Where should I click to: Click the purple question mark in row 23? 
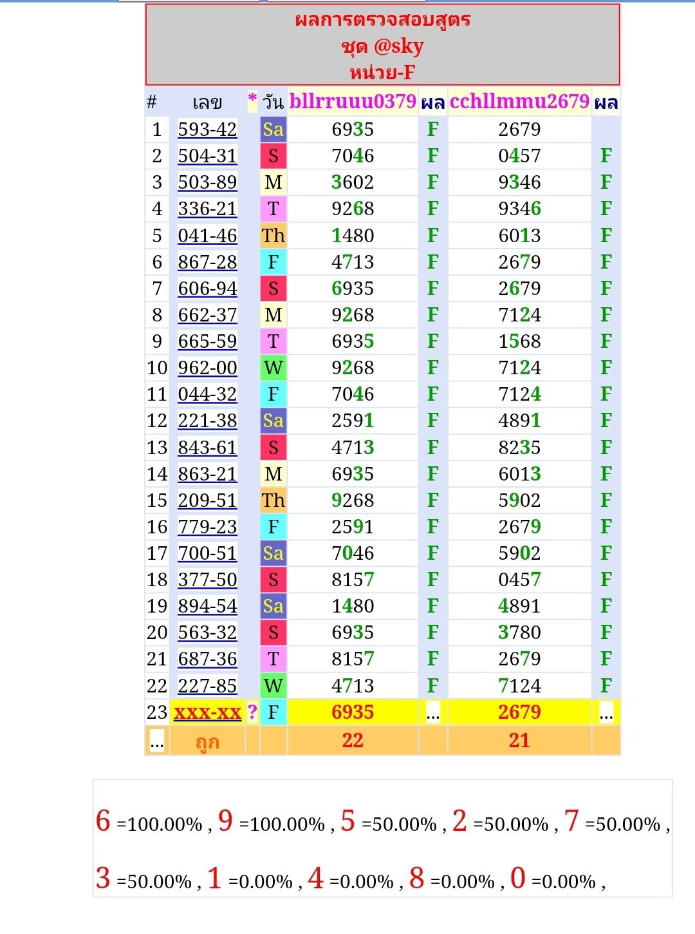click(x=252, y=712)
